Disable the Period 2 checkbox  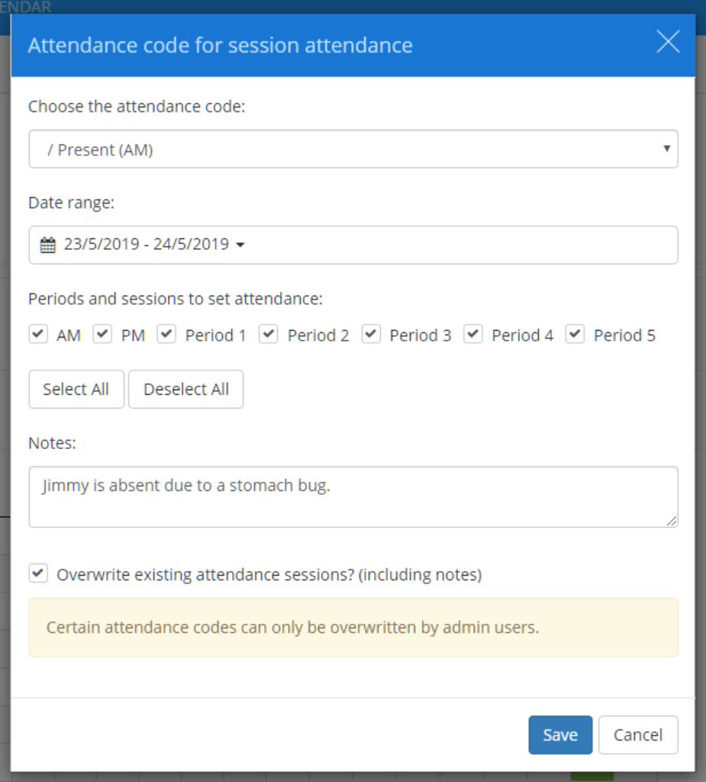[269, 334]
